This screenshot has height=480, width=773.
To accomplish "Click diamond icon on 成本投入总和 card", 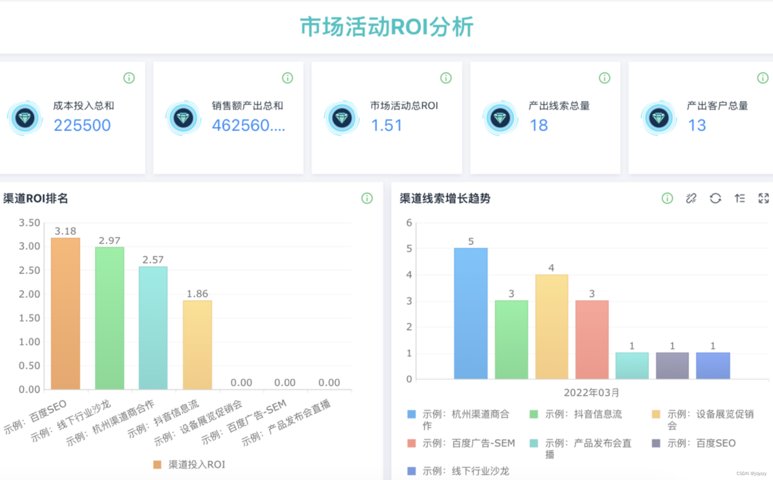I will (25, 118).
